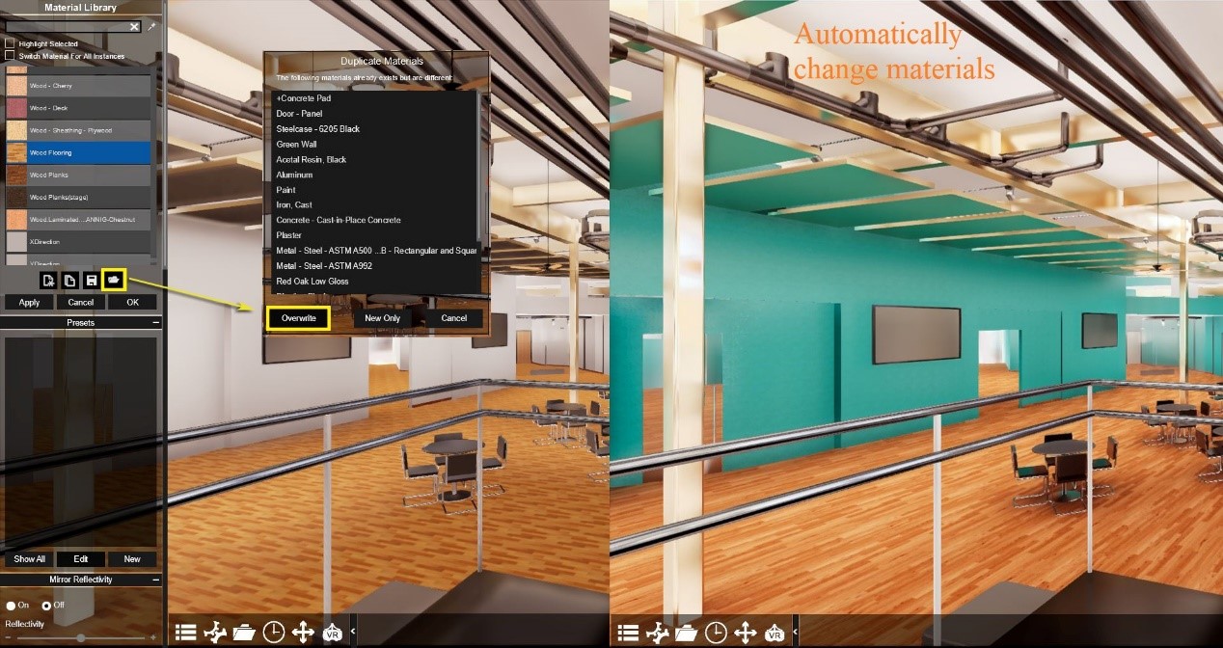Decrease reflectivity with the minus icon
This screenshot has width=1223, height=648.
(x=9, y=637)
